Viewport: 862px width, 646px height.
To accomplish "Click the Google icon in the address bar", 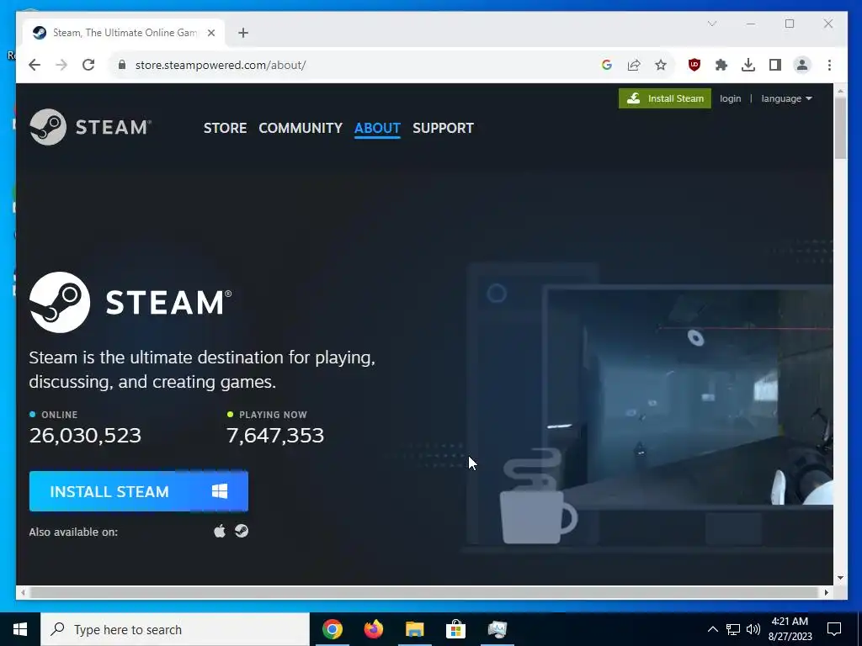I will point(607,65).
